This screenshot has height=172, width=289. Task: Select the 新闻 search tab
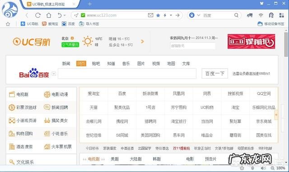coord(66,64)
